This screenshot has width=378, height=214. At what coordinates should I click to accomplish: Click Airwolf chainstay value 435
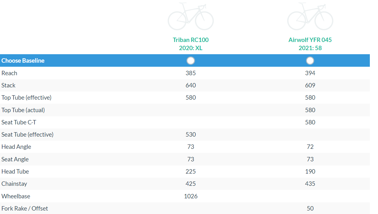tap(310, 184)
